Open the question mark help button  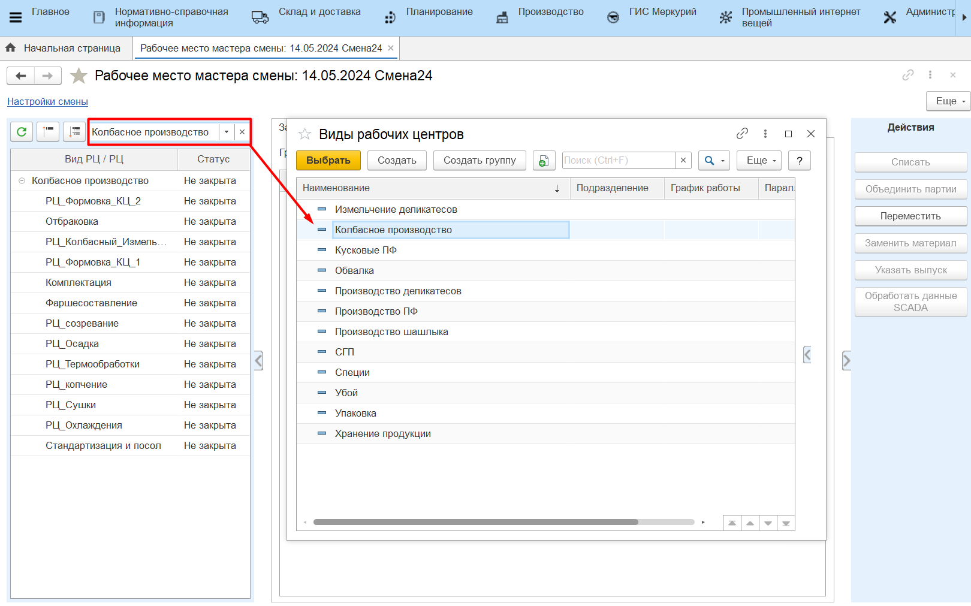(x=799, y=161)
